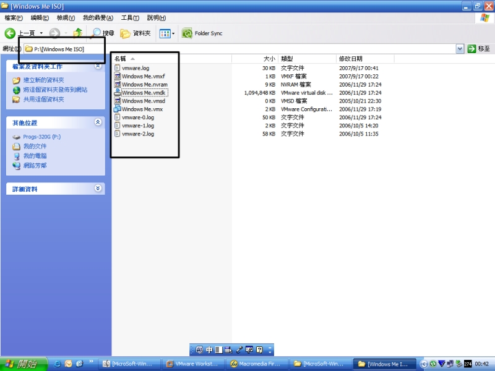Sort files by the 大小 column header
Viewport: 495px width, 371px height.
[255, 59]
